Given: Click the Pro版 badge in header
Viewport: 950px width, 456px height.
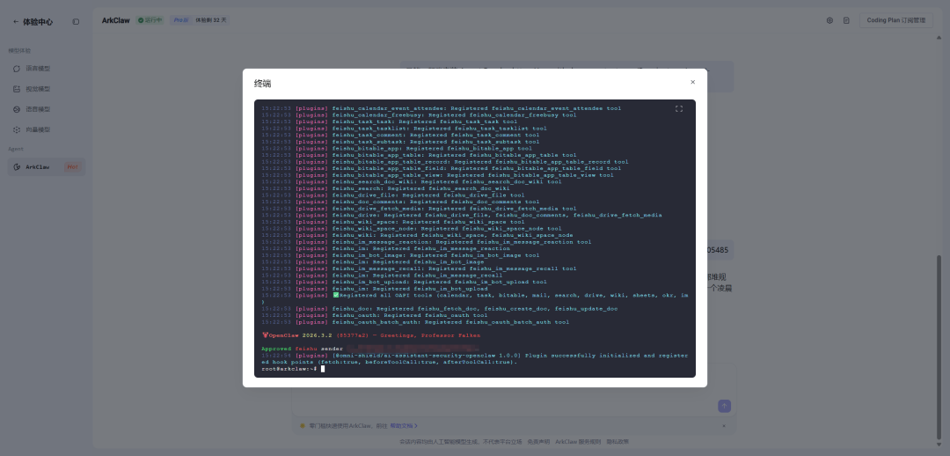Looking at the screenshot, I should [180, 20].
